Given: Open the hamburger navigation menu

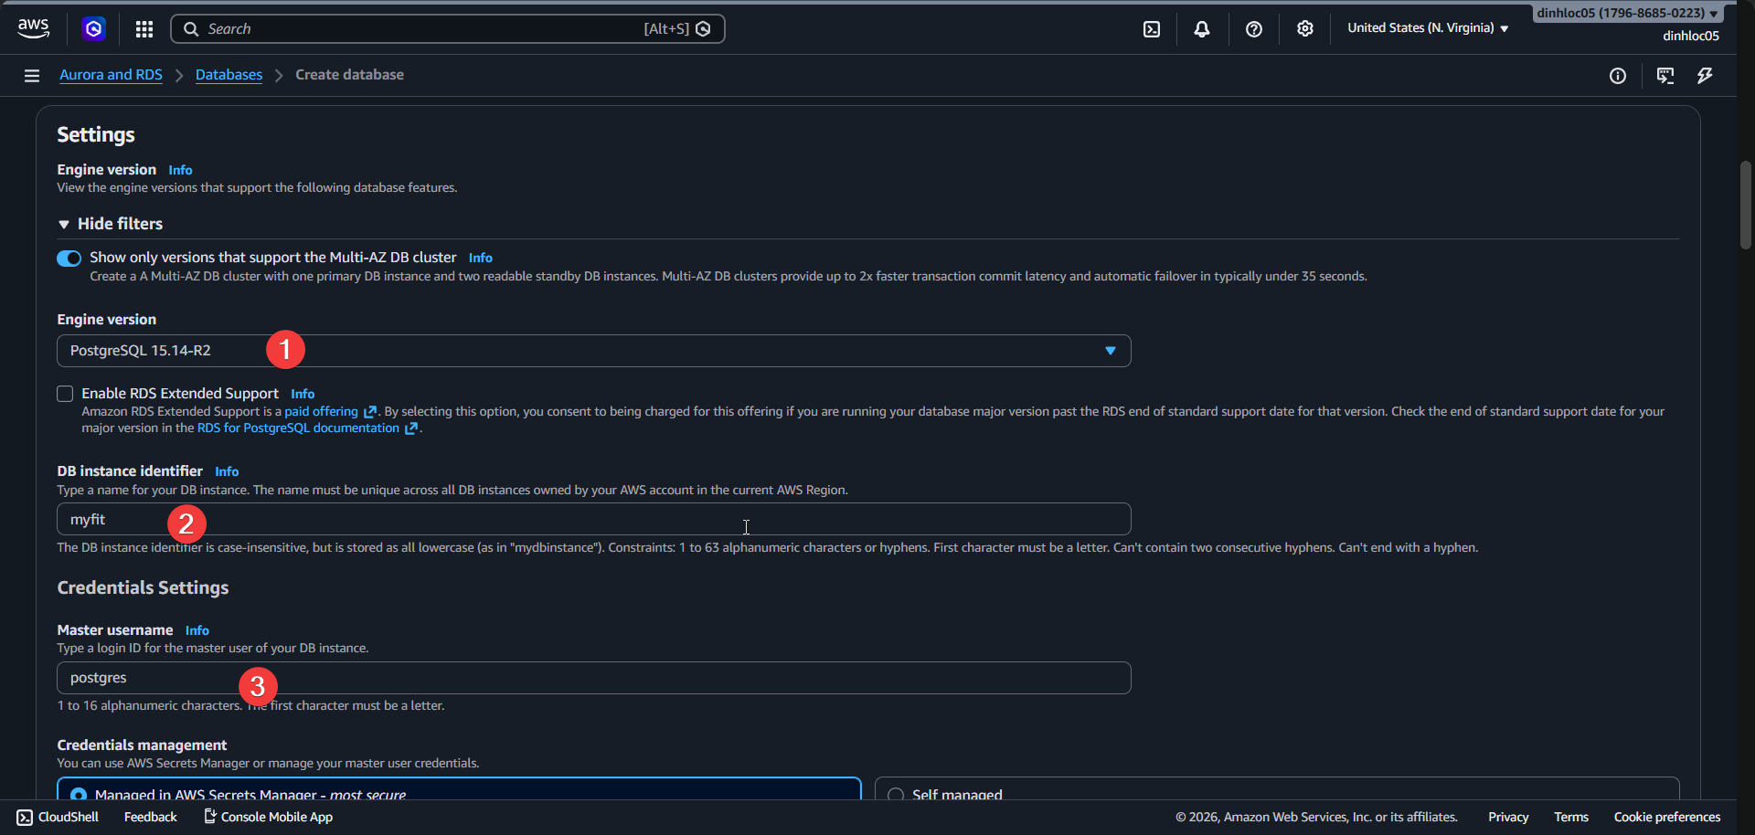Looking at the screenshot, I should [x=32, y=75].
